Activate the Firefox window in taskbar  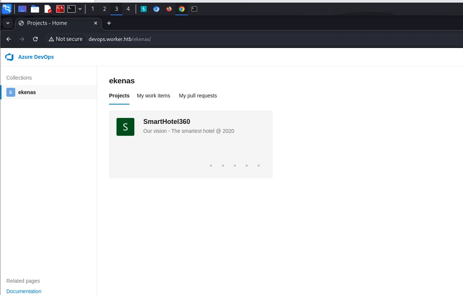(169, 9)
